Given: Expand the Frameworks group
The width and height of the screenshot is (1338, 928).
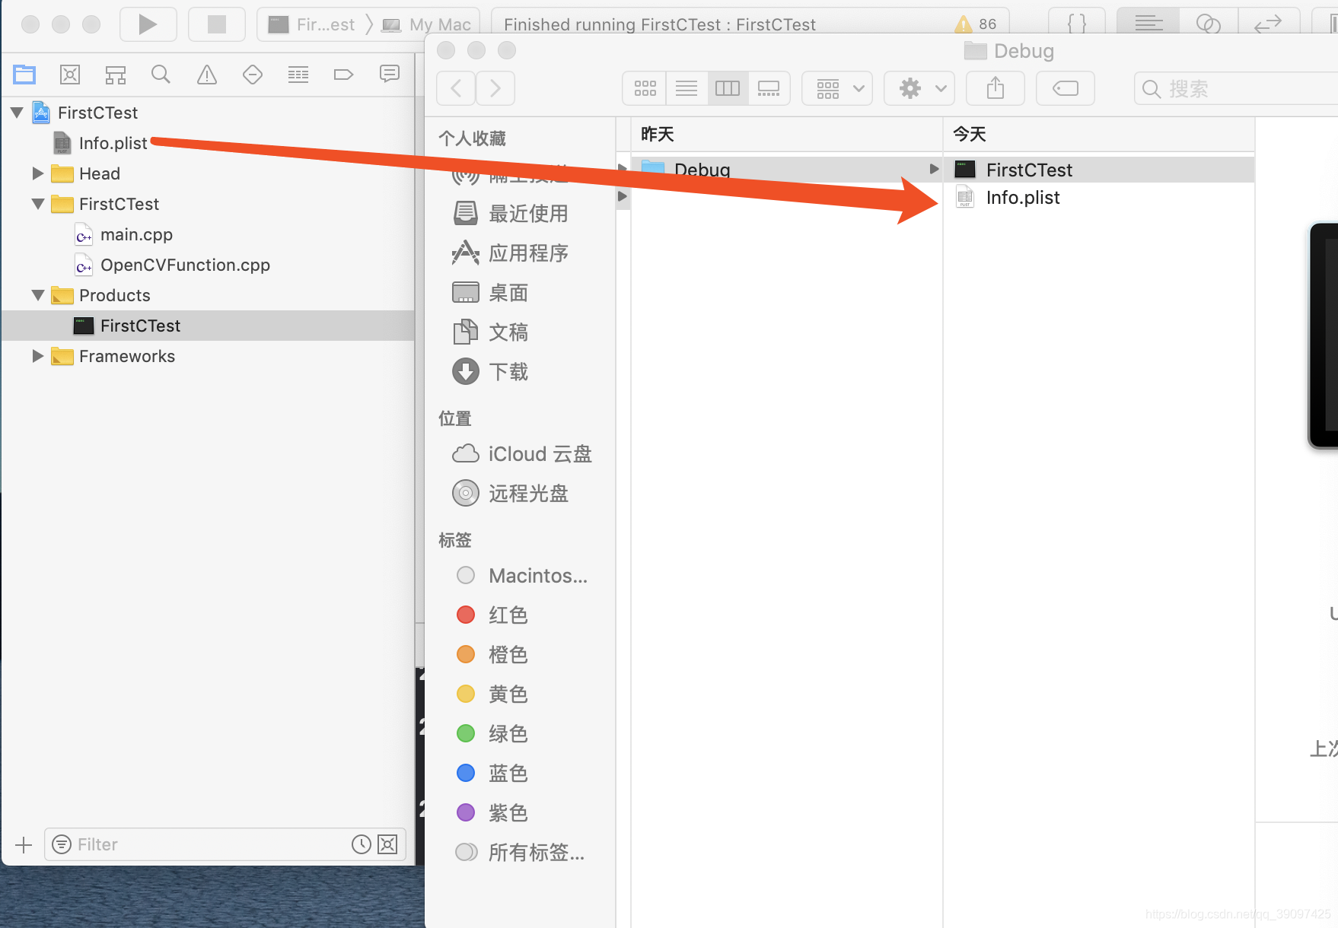Looking at the screenshot, I should (x=37, y=355).
